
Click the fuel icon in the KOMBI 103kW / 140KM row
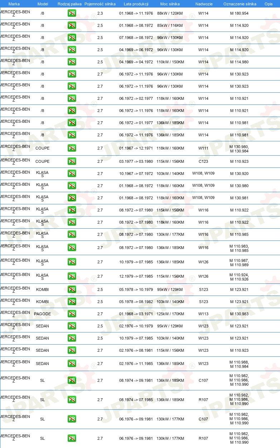click(x=72, y=302)
